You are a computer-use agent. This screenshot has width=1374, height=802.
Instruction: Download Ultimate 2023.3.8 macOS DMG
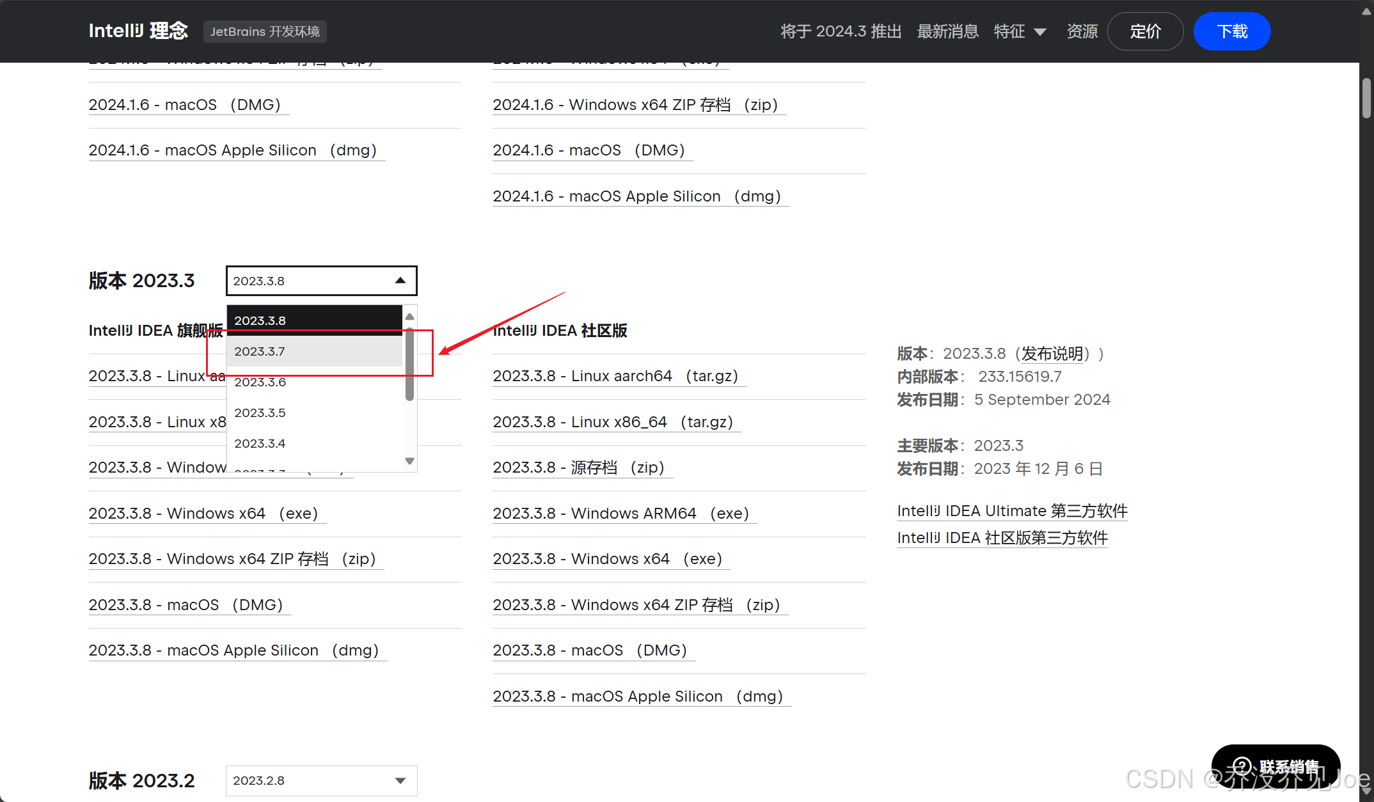coord(190,605)
